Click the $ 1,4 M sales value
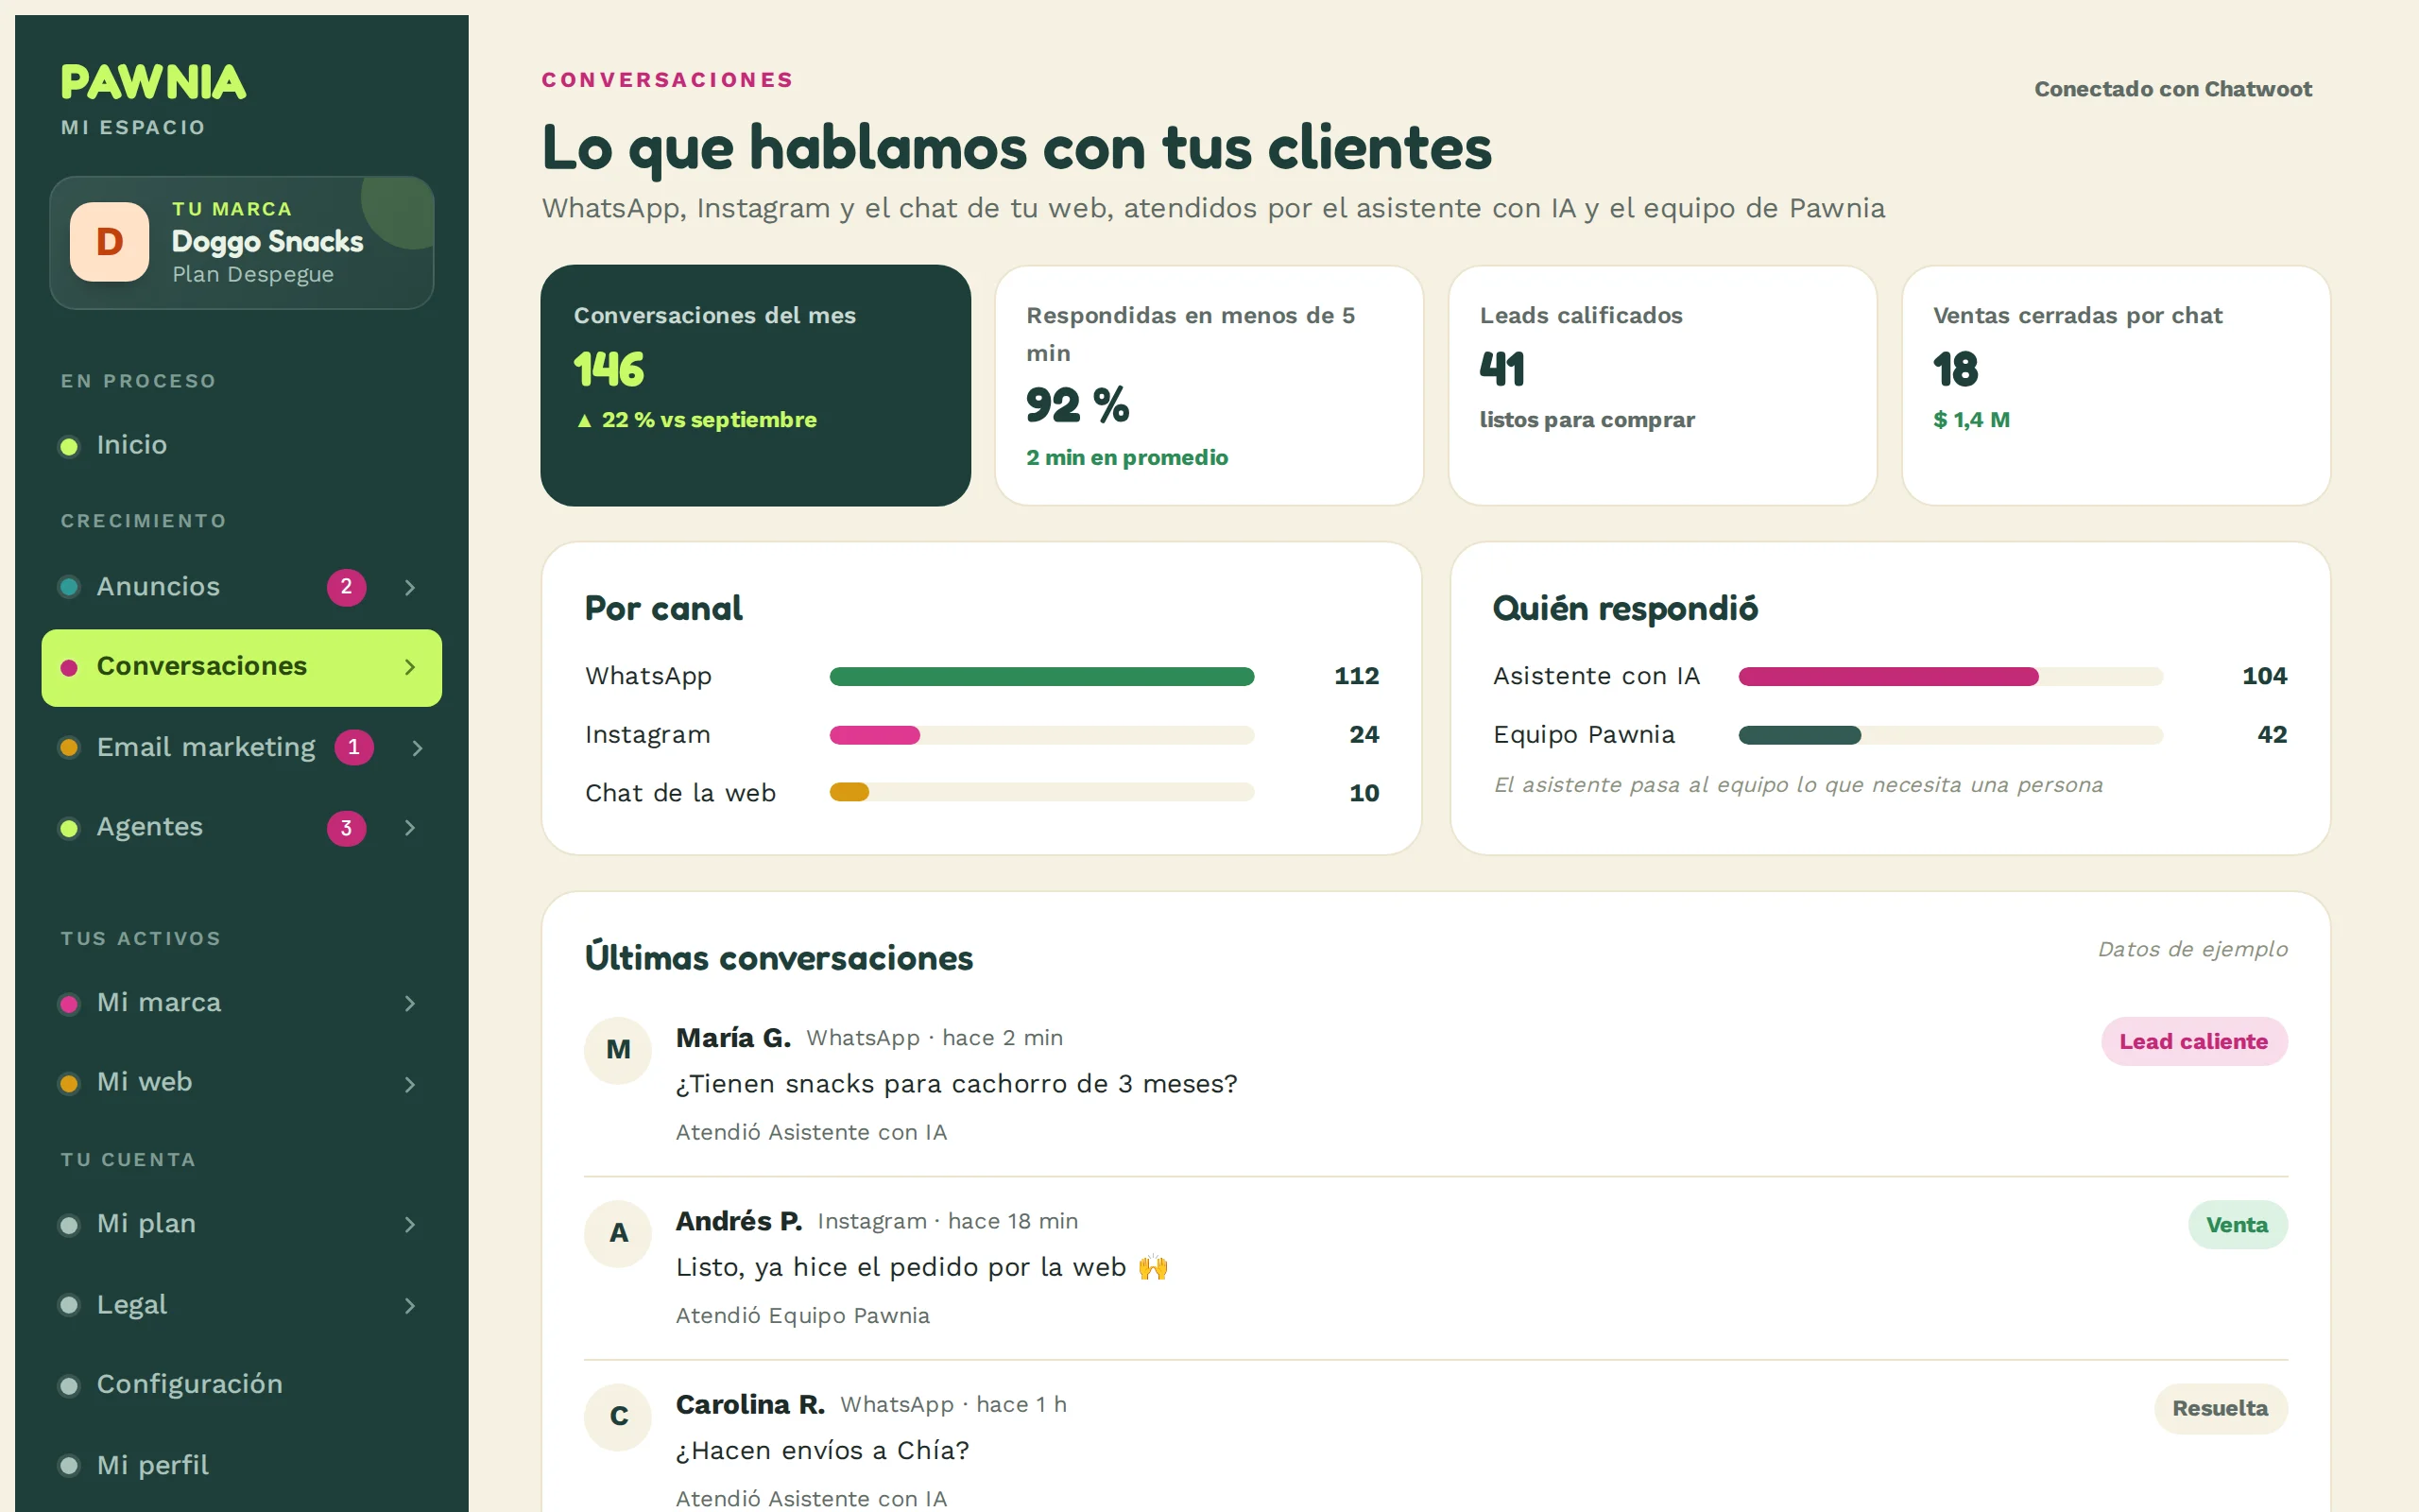The width and height of the screenshot is (2419, 1512). click(x=1971, y=420)
